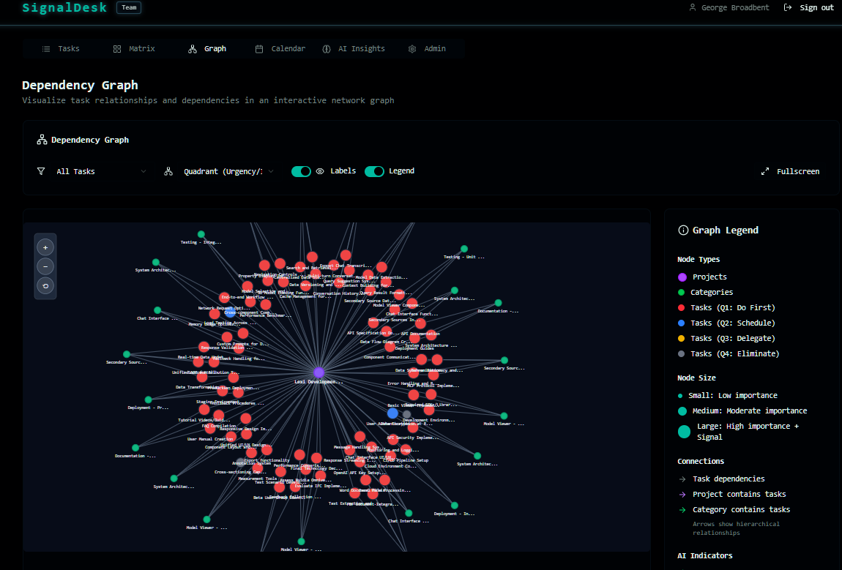The width and height of the screenshot is (842, 570).
Task: Click the Q3 Delegate yellow swatch
Action: coord(682,339)
